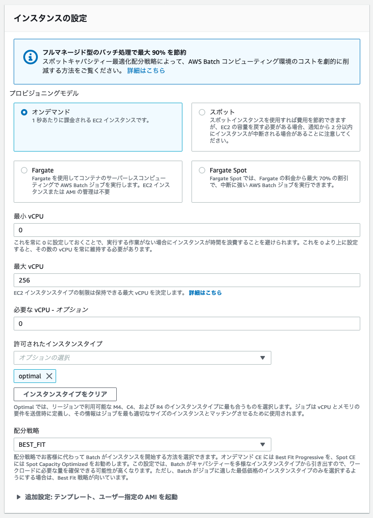Select the オンデマンド radio button
The width and height of the screenshot is (373, 518).
point(24,112)
